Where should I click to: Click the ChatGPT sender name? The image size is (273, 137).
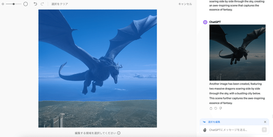(x=215, y=22)
